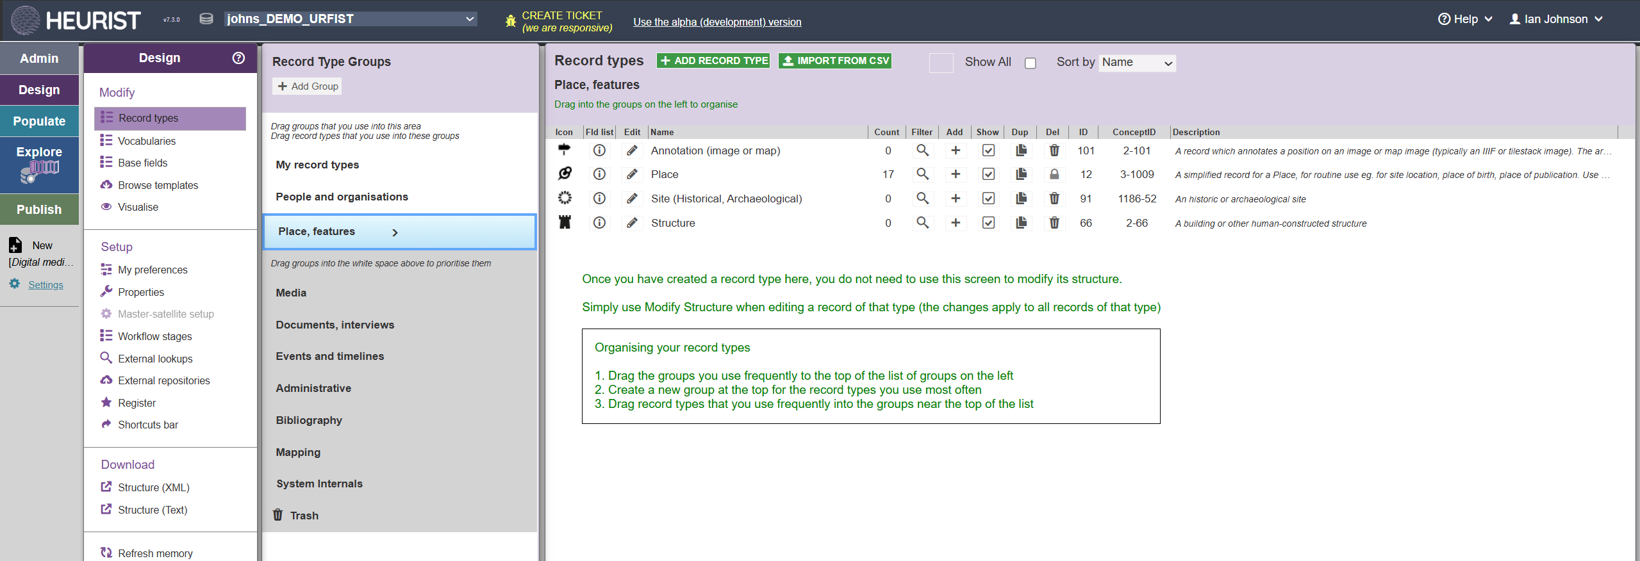Edit the Structure record type pencil

(x=632, y=223)
